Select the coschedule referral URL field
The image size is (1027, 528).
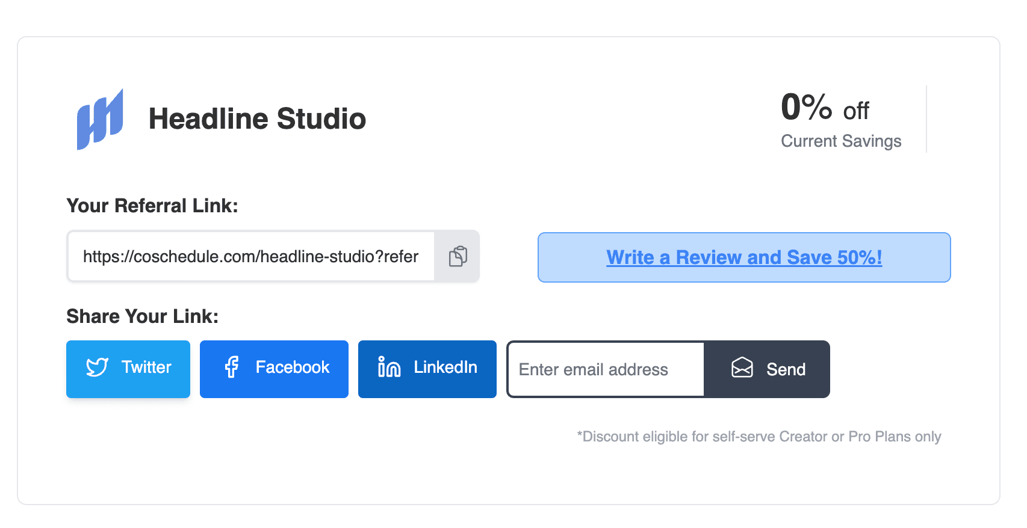[x=250, y=257]
